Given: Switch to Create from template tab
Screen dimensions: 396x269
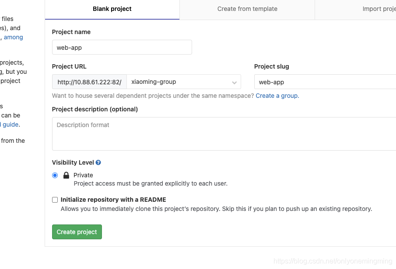Looking at the screenshot, I should tap(247, 9).
